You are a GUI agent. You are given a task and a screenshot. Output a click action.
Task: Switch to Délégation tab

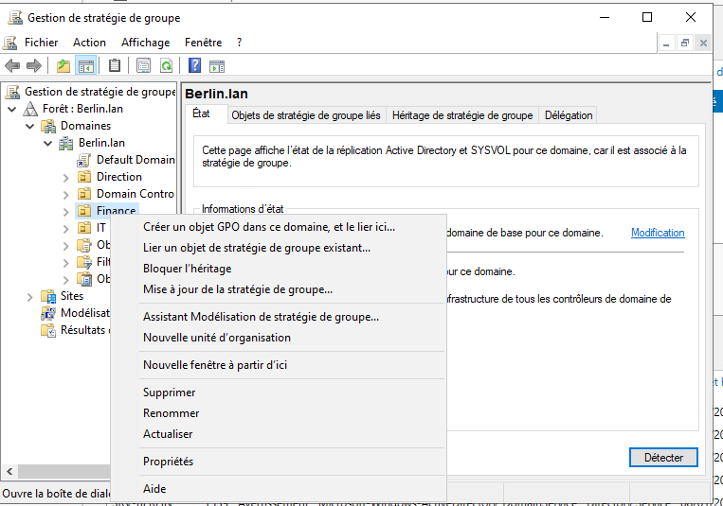point(569,115)
